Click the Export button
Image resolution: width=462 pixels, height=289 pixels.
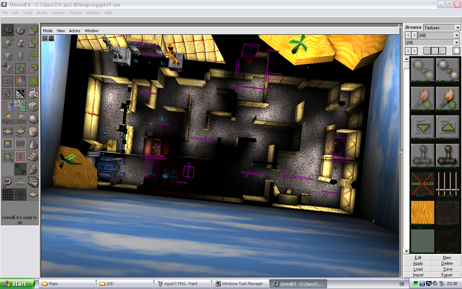click(x=447, y=275)
